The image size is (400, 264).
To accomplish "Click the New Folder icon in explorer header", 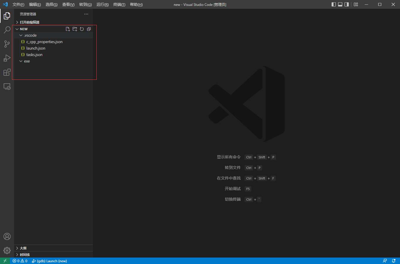I will [x=75, y=29].
